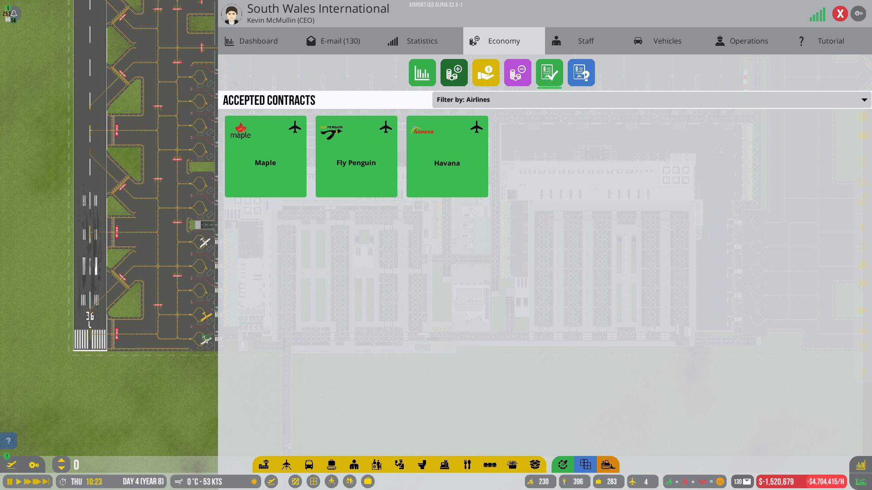
Task: Toggle the grid rooms overlay
Action: pos(313,481)
